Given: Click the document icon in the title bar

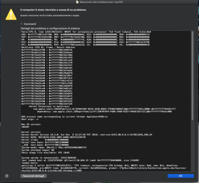Looking at the screenshot, I should 77,2.
